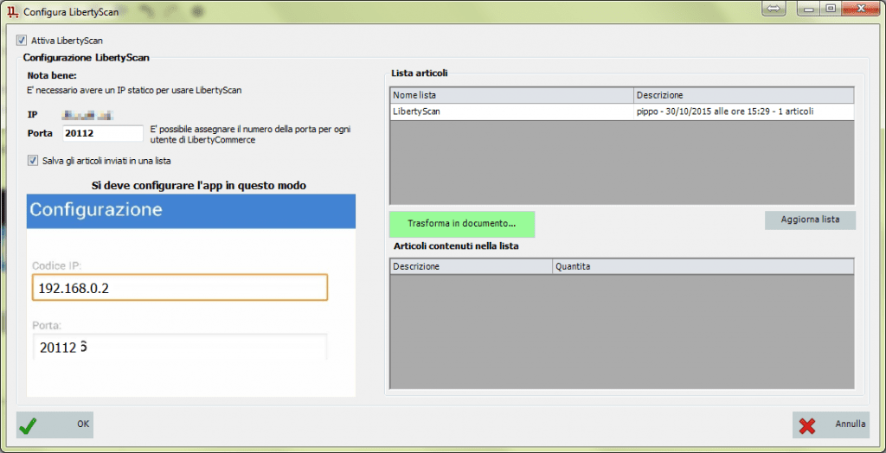This screenshot has height=453, width=886.
Task: Toggle the Attiva LibertyScan checkbox
Action: [22, 40]
